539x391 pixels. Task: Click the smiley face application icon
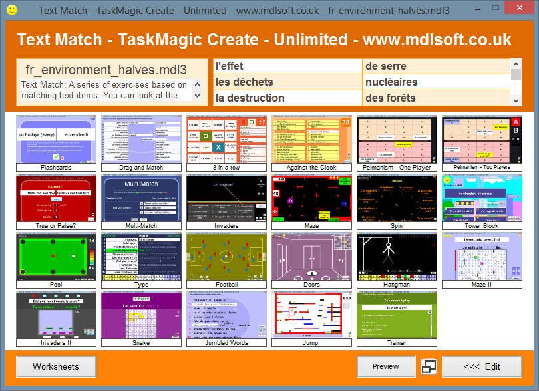(x=12, y=10)
